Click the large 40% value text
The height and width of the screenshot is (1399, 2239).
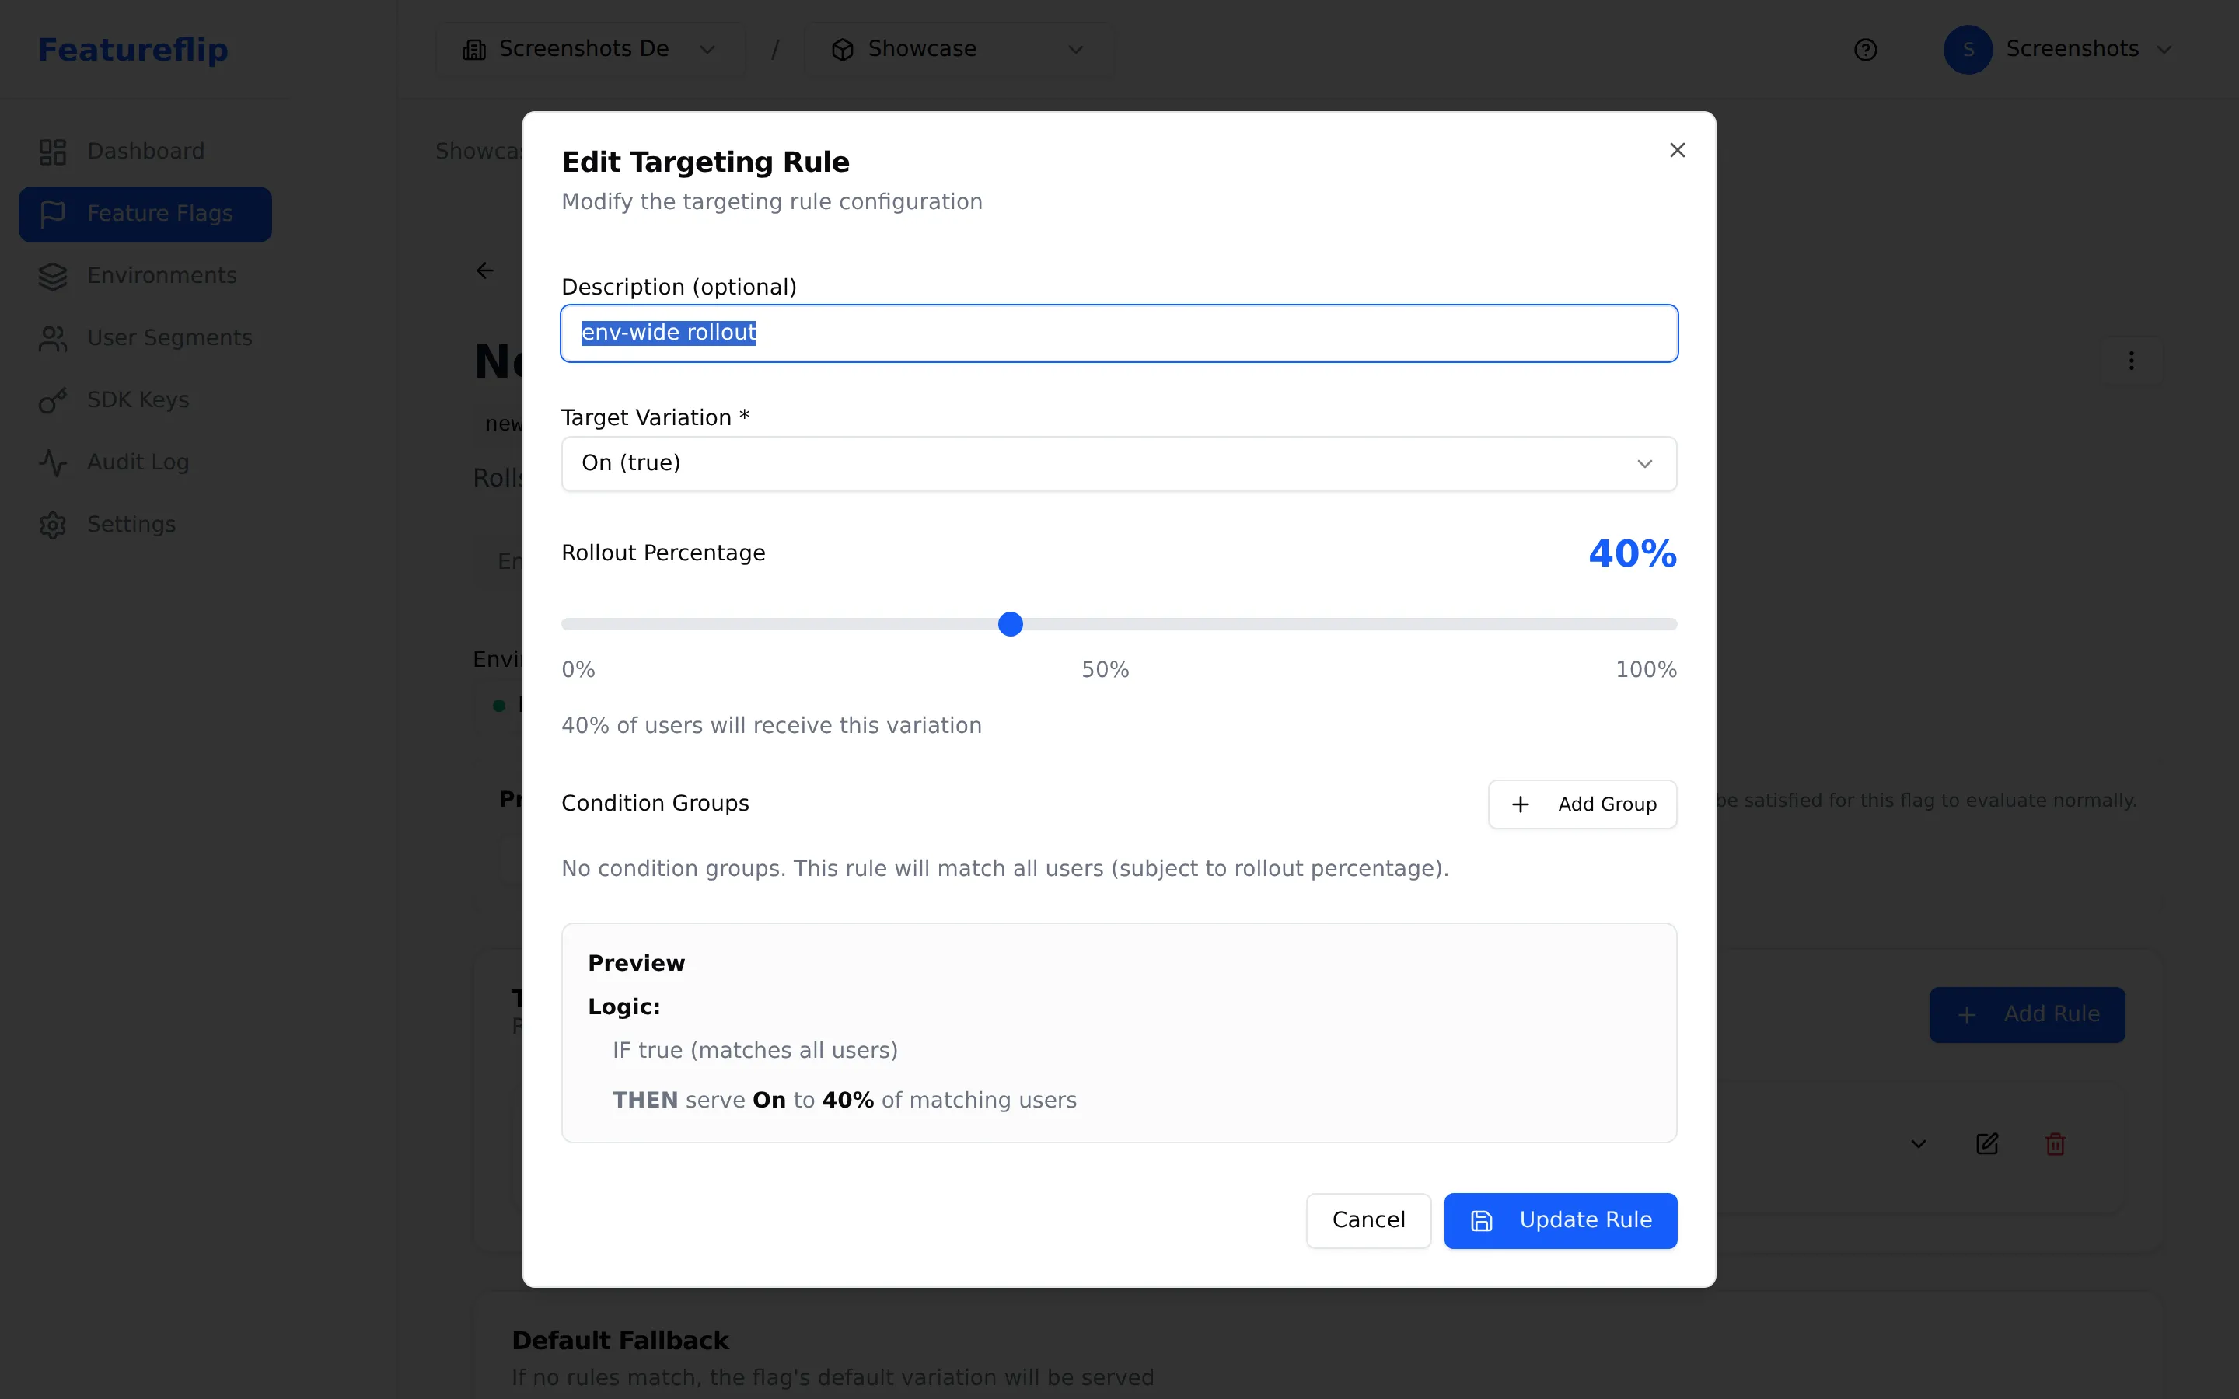coord(1632,554)
